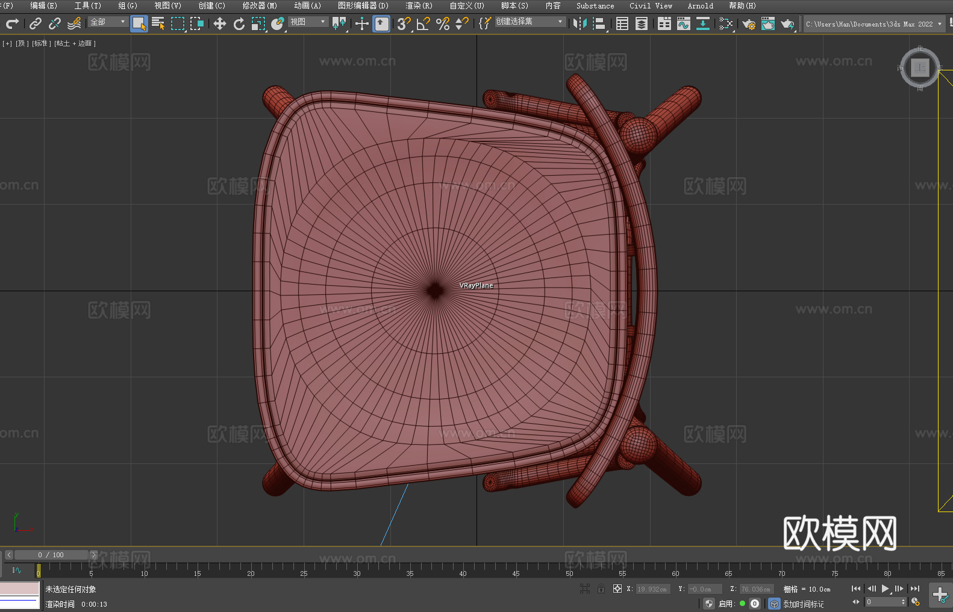Image resolution: width=953 pixels, height=612 pixels.
Task: Toggle Selection Lock padlock
Action: point(601,589)
